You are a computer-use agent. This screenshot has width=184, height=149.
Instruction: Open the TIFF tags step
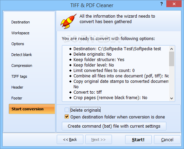click(19, 76)
